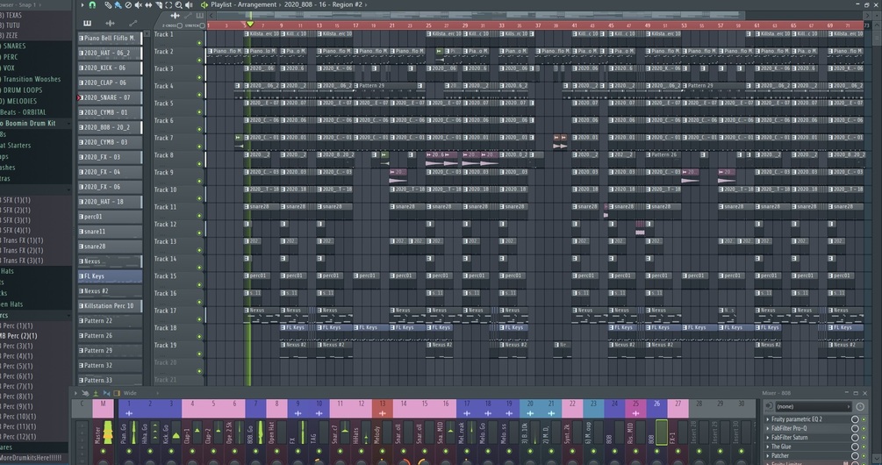Mute Track 15 with its green switch
The width and height of the screenshot is (882, 465).
tap(199, 285)
